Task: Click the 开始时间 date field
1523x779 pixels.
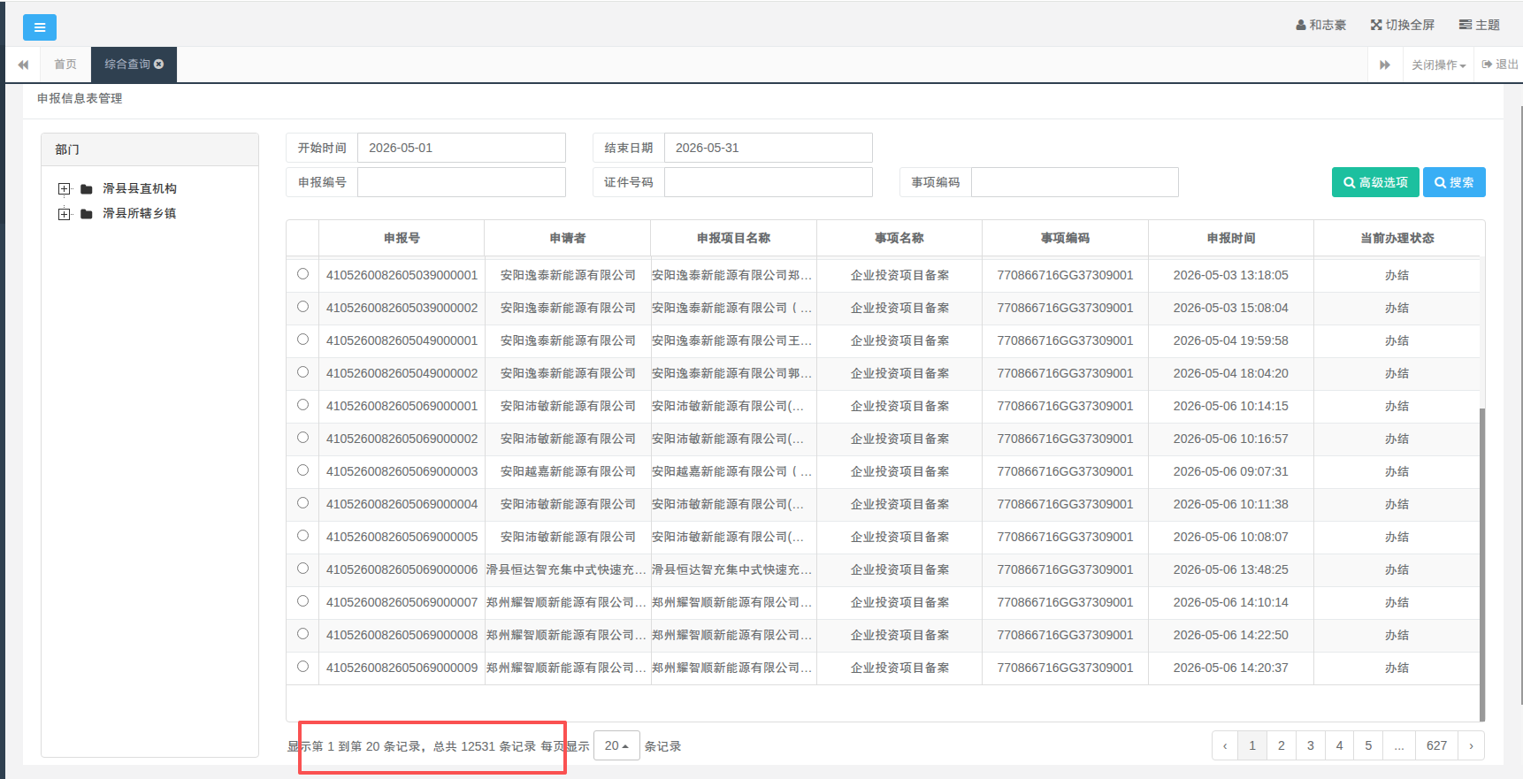Action: (x=461, y=148)
